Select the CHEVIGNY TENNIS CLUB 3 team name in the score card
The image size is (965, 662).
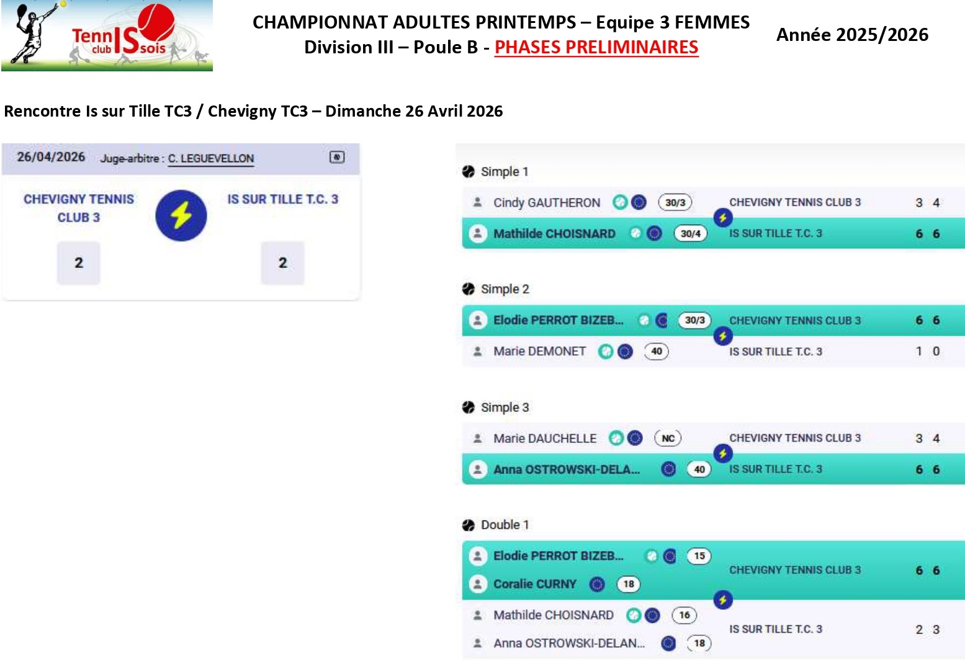pyautogui.click(x=79, y=208)
